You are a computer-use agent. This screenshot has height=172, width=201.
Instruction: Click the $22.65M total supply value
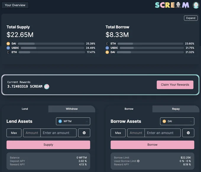20,35
